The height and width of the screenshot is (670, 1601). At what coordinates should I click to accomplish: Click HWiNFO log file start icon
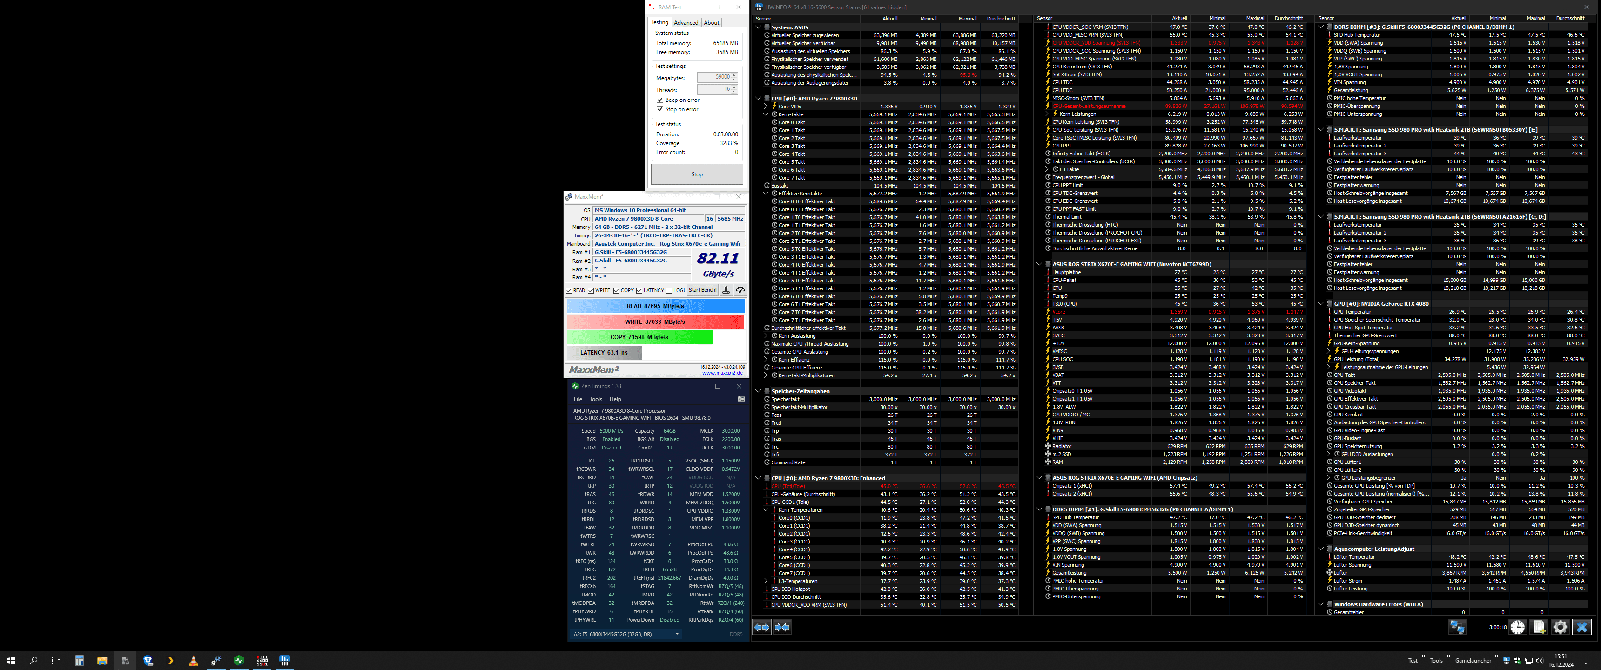click(1538, 627)
